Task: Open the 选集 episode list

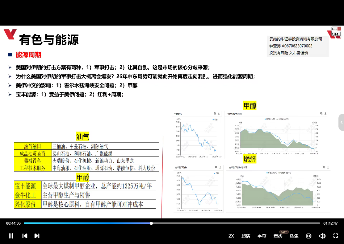Action: [x=294, y=236]
